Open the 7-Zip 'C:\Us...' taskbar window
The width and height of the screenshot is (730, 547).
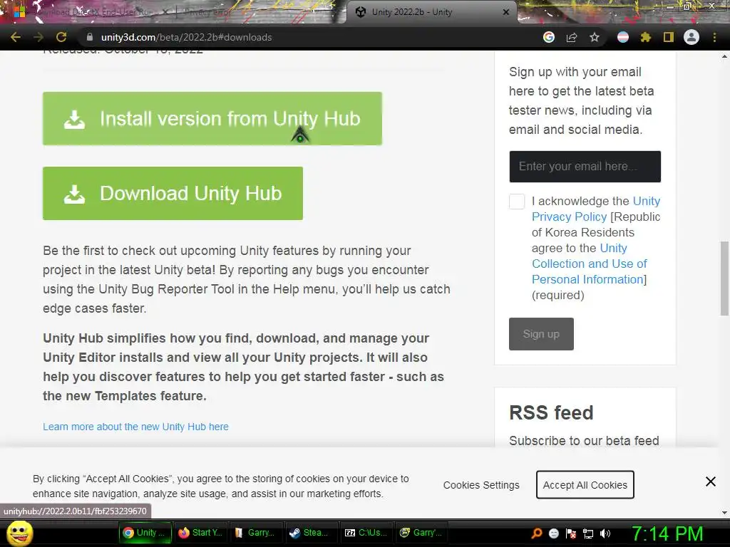[366, 533]
